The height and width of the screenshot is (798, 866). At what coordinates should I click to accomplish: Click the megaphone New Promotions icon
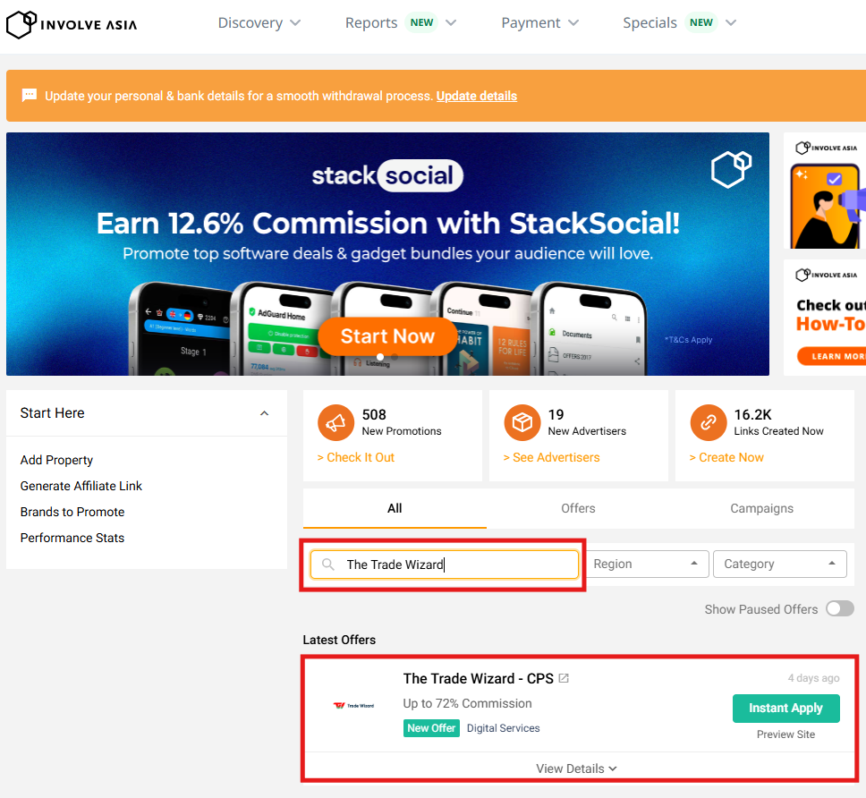335,423
